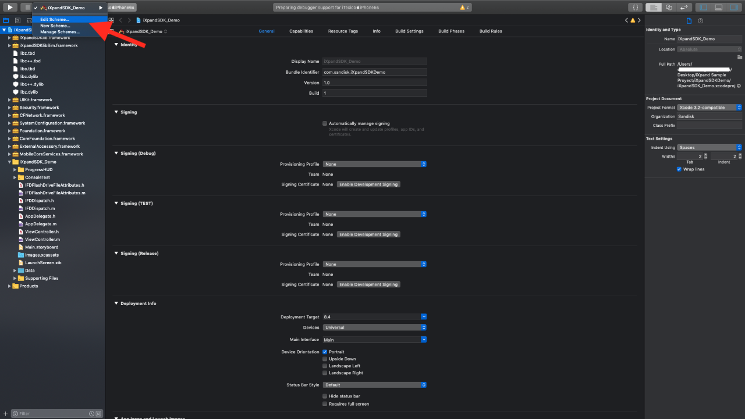Navigate back in the editor history

pyautogui.click(x=120, y=20)
